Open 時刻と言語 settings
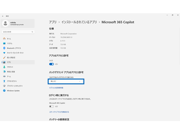Viewport: 180px width, 134px height. click(x=18, y=72)
